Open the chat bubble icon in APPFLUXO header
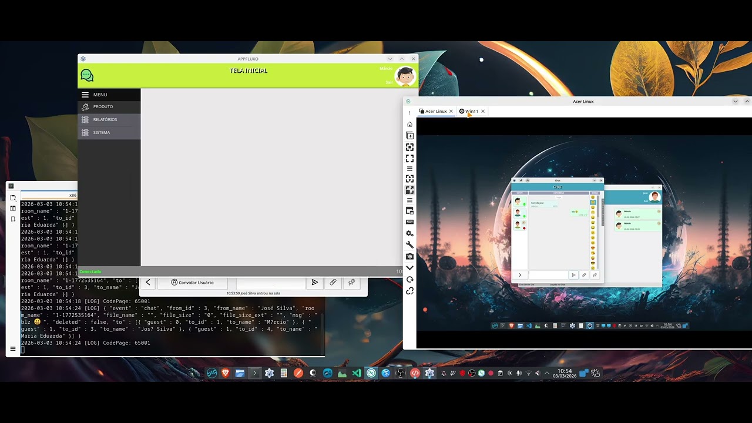This screenshot has width=752, height=423. 87,75
